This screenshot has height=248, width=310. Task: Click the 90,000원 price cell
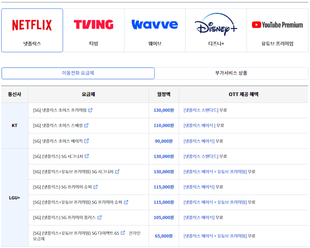[164, 141]
